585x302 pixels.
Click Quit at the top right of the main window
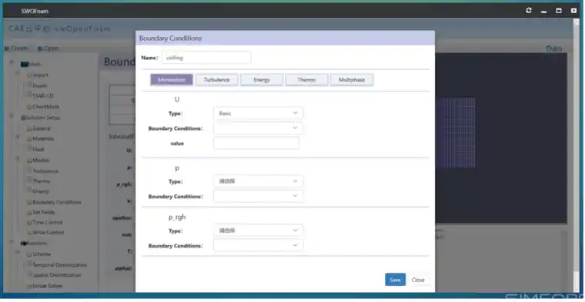pos(554,48)
